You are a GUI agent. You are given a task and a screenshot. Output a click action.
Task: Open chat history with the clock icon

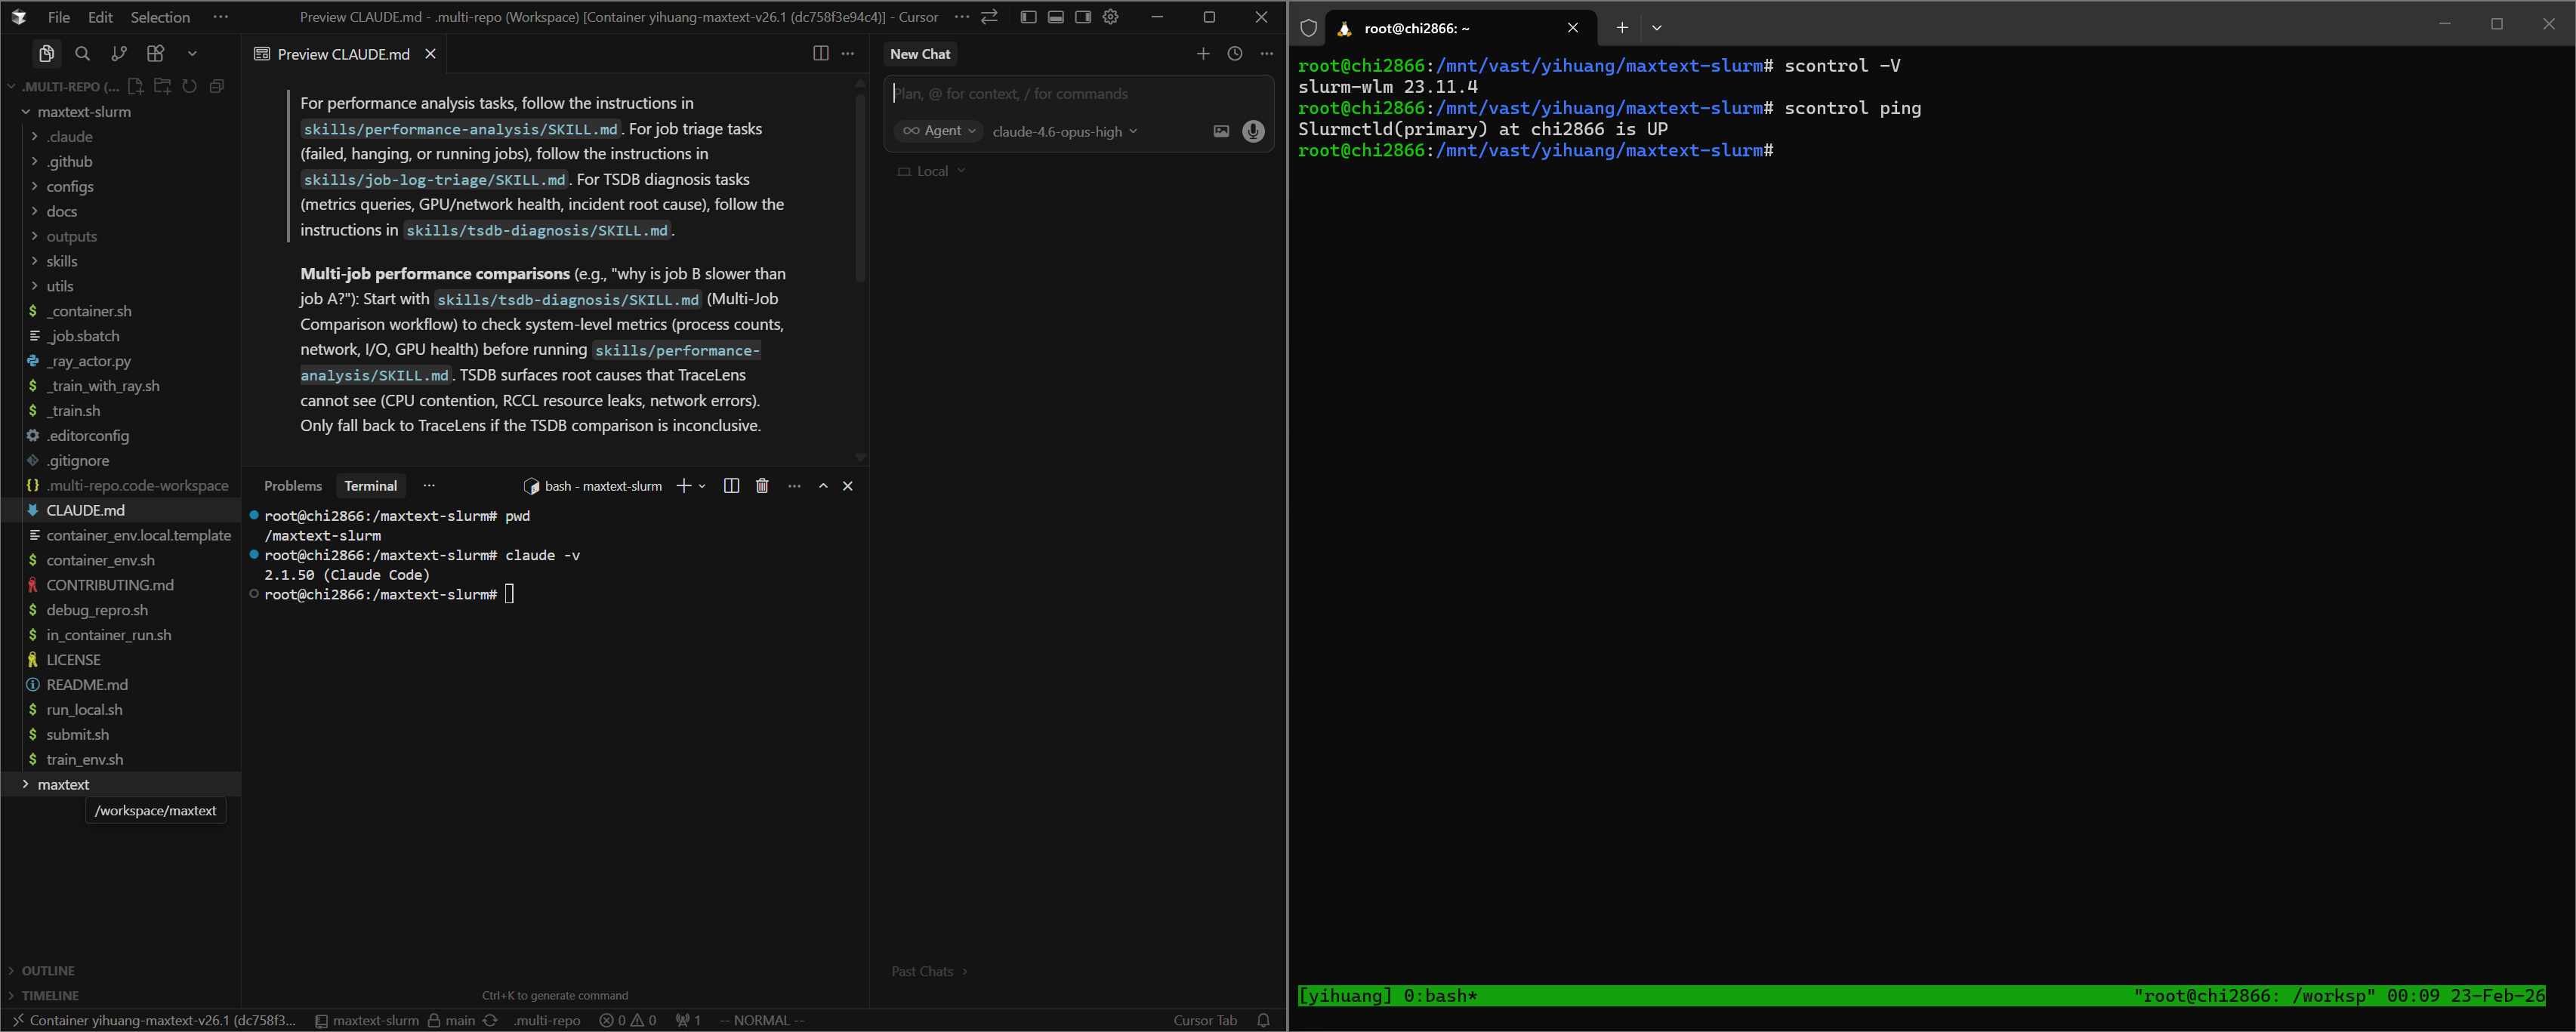point(1234,54)
